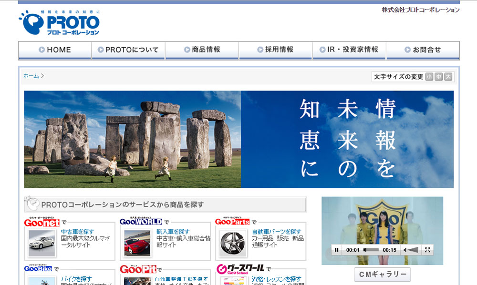This screenshot has height=285, width=477.
Task: Open the 資格・レッスンを探す link
Action: (x=277, y=279)
